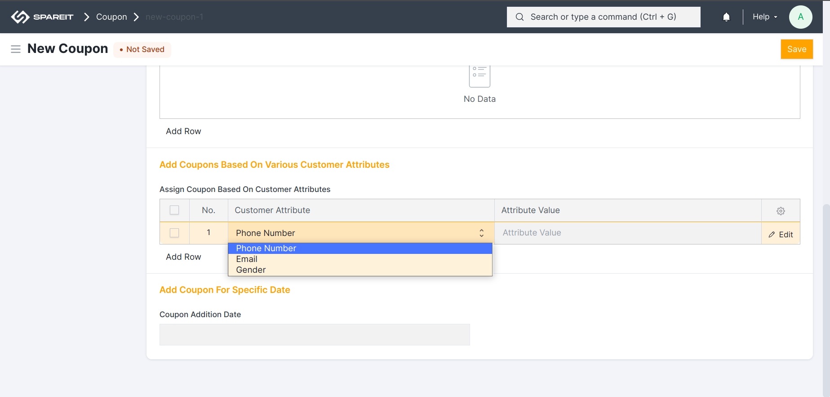
Task: Click the SpareIT logo icon
Action: point(20,17)
